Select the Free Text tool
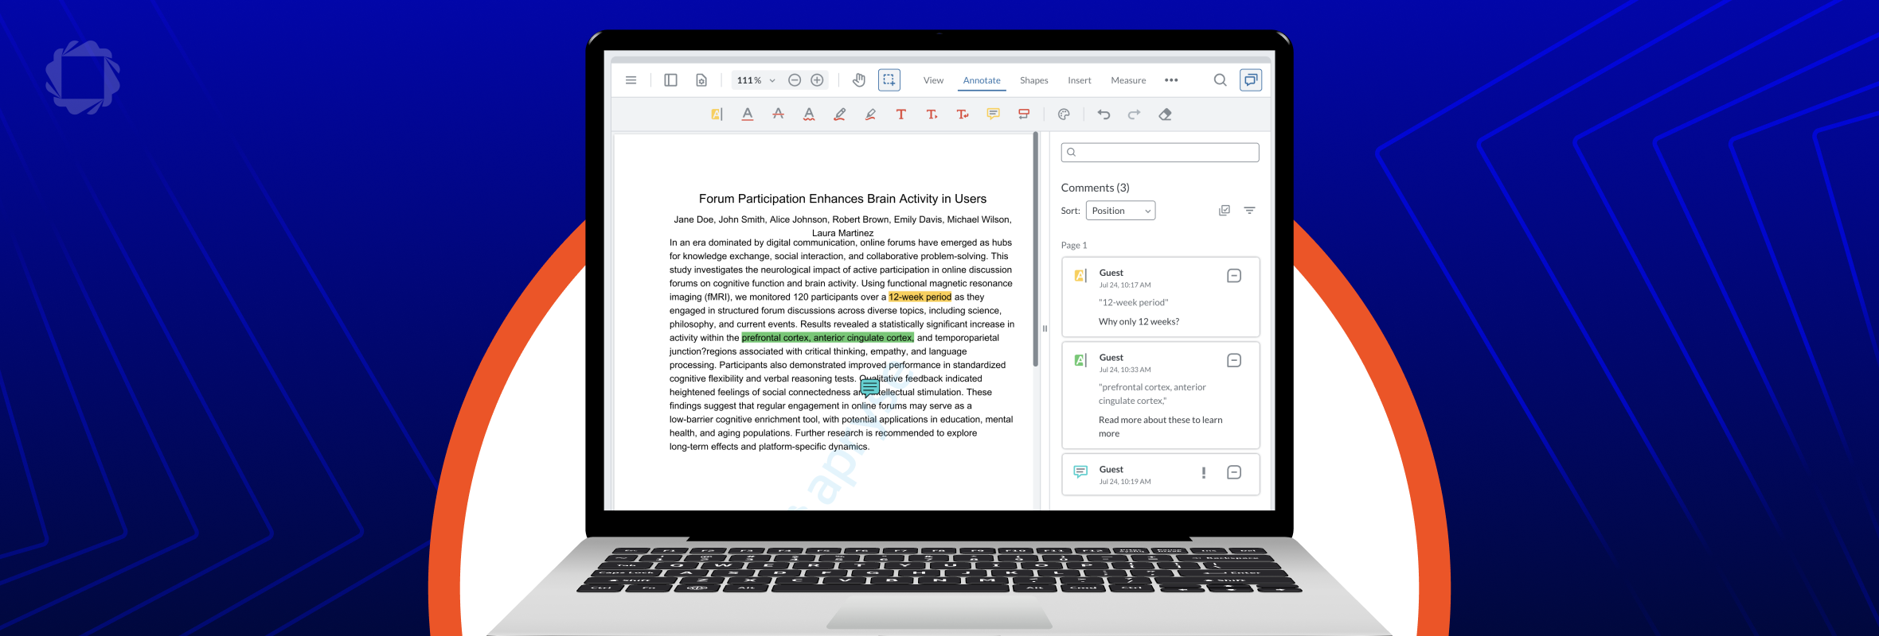The image size is (1879, 636). point(900,114)
